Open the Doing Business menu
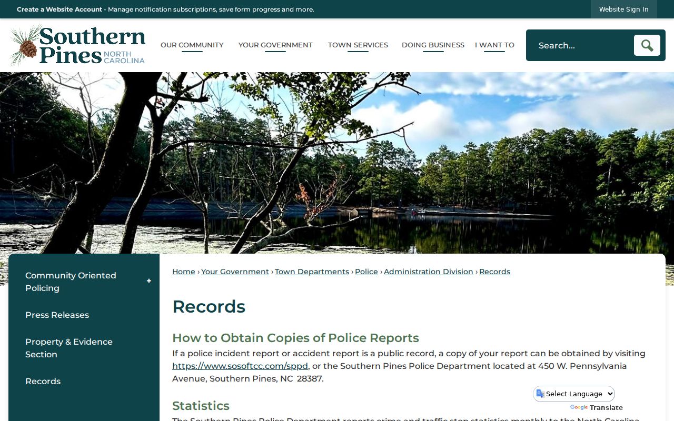 tap(433, 45)
